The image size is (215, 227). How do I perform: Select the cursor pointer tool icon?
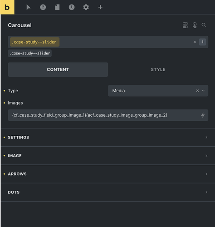coord(29,7)
